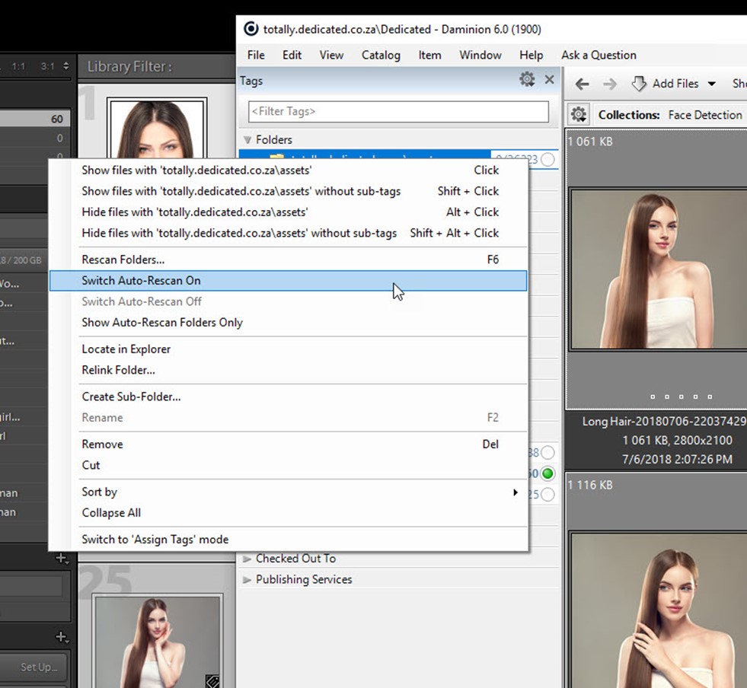Click the Ask a Question link
The width and height of the screenshot is (747, 688).
(599, 55)
